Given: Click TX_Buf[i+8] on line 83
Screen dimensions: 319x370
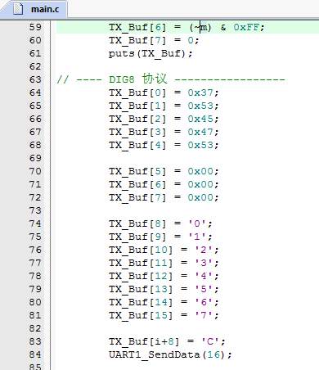Looking at the screenshot, I should click(144, 341).
